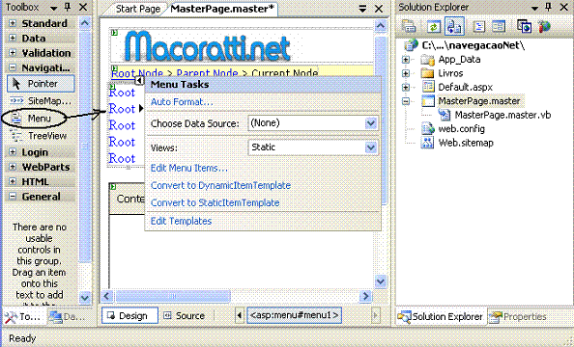The height and width of the screenshot is (347, 574).
Task: Select the Pointer tool in Toolbox
Action: click(x=41, y=84)
